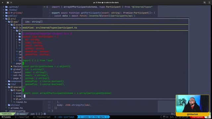Click the command-line cursor in diff popup
Image resolution: width=212 pixels, height=119 pixels.
click(x=25, y=96)
